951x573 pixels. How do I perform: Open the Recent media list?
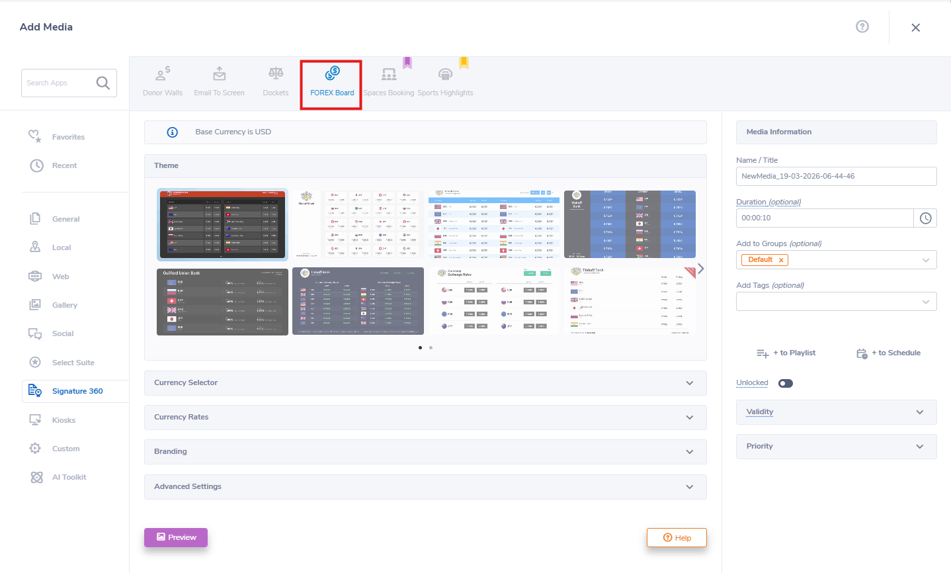54,165
